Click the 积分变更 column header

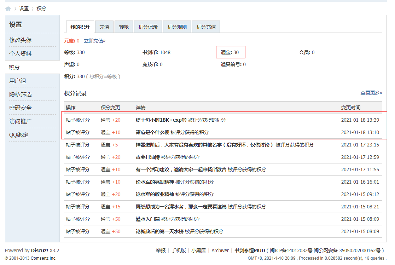pyautogui.click(x=110, y=108)
